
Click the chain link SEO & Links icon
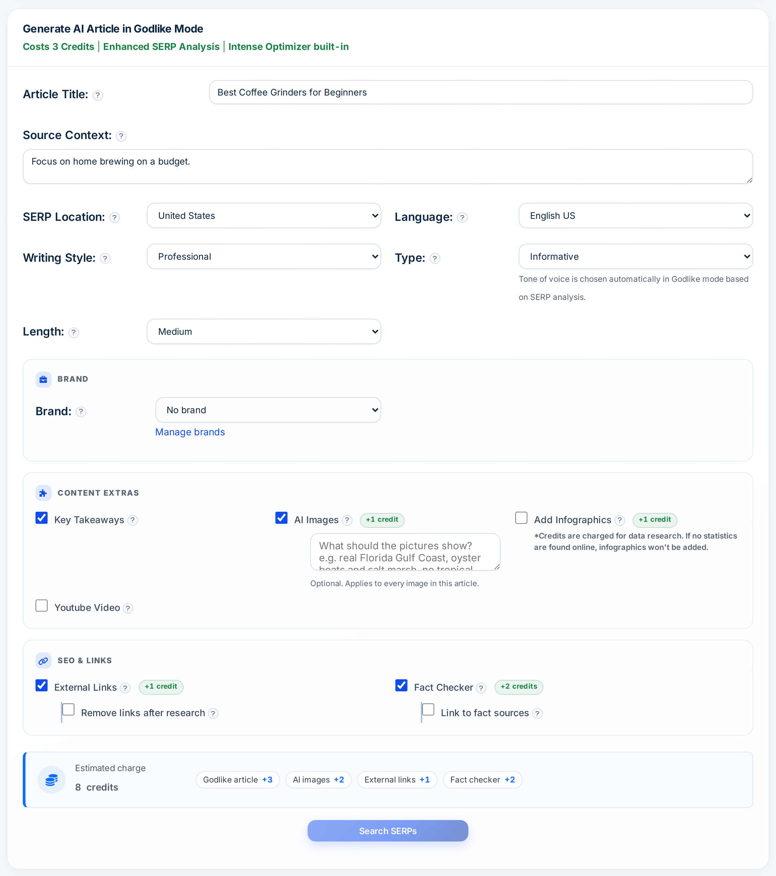(x=43, y=661)
